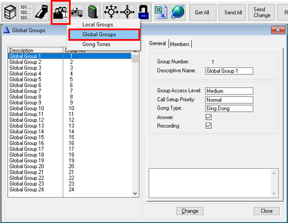Click the Excel export icon

pyautogui.click(x=161, y=12)
